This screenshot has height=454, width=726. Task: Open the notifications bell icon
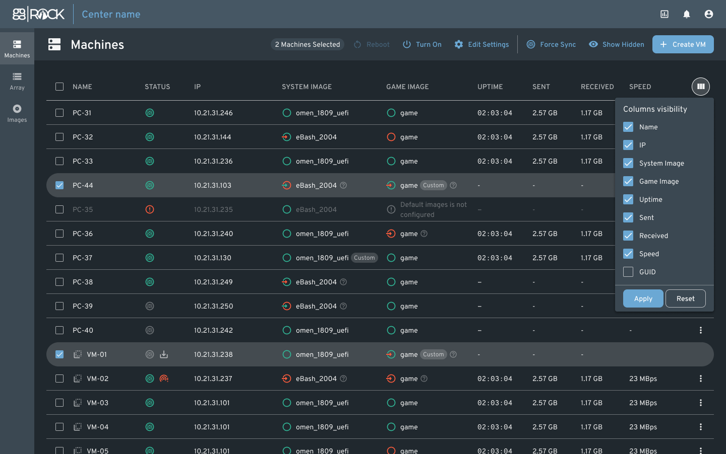pyautogui.click(x=687, y=14)
